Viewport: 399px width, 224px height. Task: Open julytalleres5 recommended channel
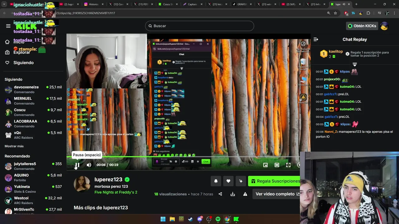point(33,166)
